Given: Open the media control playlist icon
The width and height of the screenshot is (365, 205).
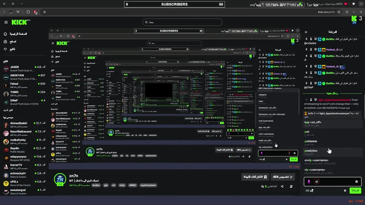Looking at the screenshot, I should click(18, 12).
